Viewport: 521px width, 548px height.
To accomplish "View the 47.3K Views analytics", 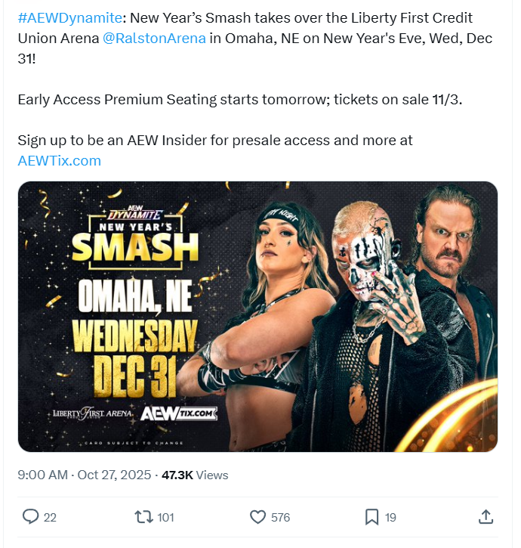I will pos(195,475).
